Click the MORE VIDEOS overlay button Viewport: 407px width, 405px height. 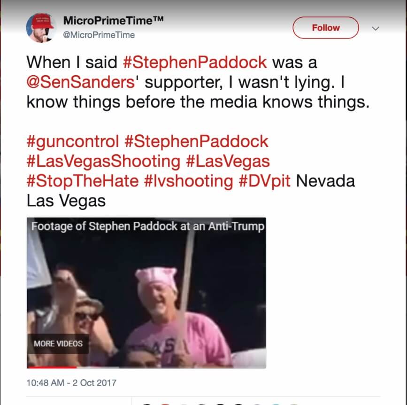[58, 344]
